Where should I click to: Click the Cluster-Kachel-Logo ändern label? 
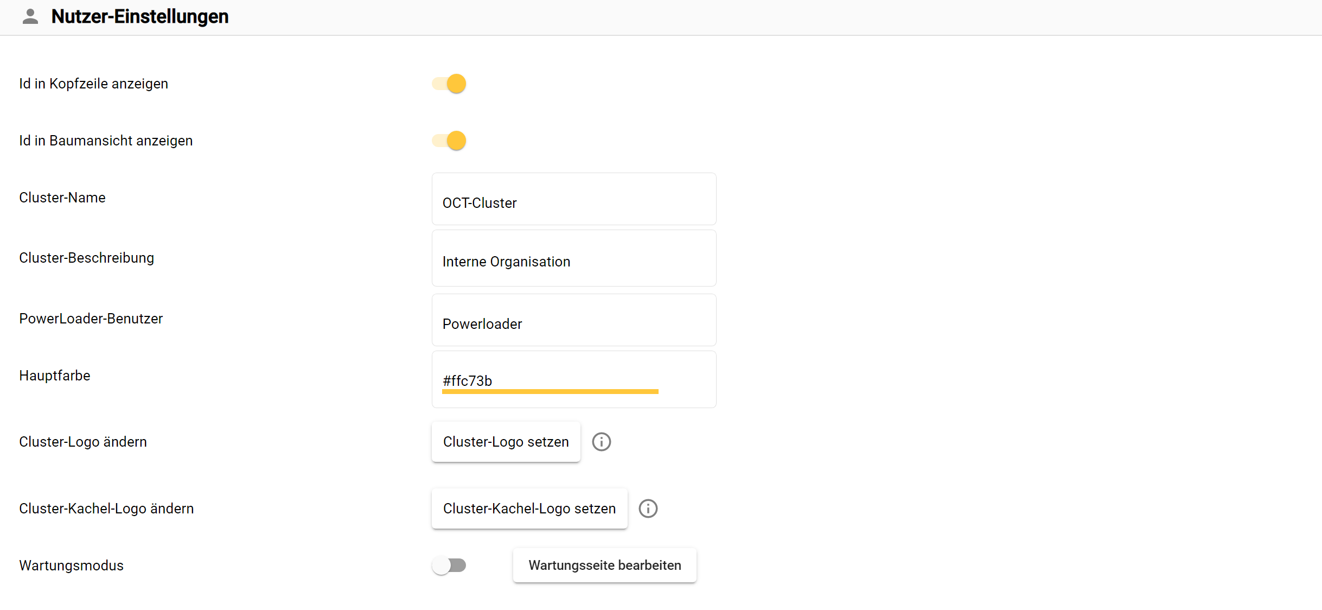tap(106, 509)
